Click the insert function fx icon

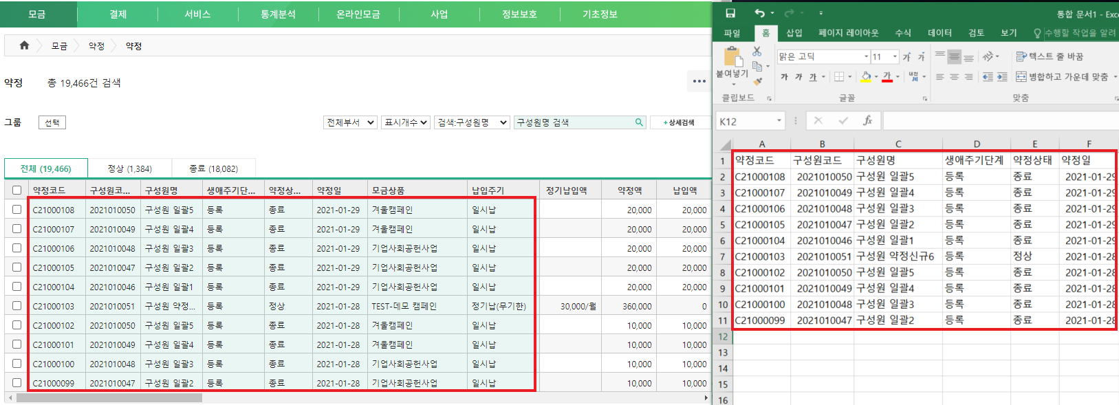867,121
